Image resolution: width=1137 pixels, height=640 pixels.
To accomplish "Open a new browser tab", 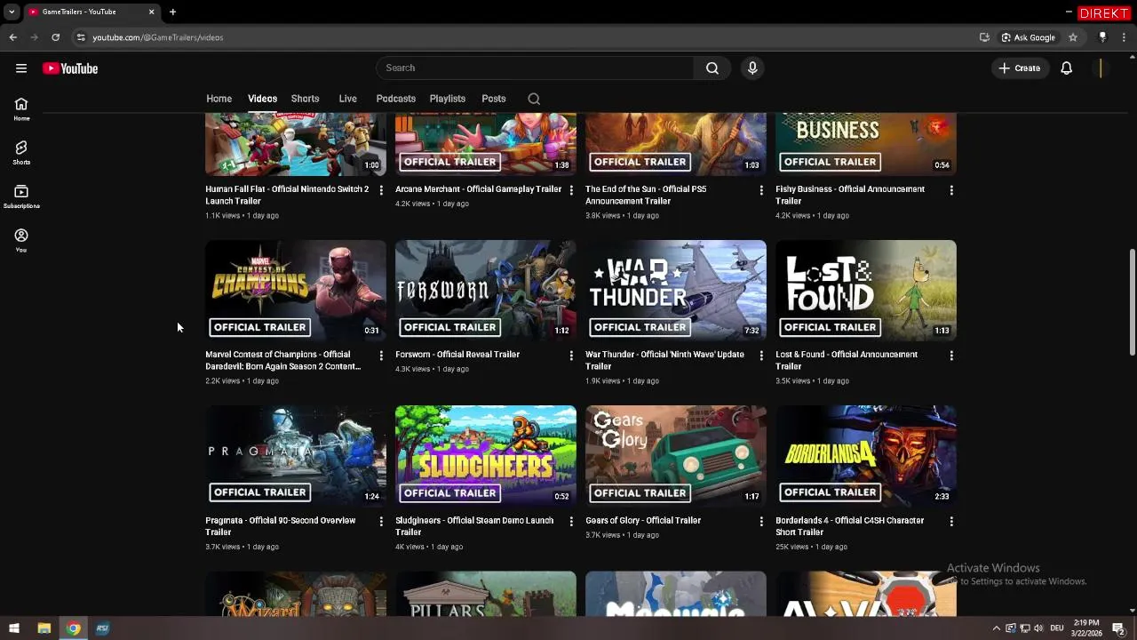I will point(172,12).
